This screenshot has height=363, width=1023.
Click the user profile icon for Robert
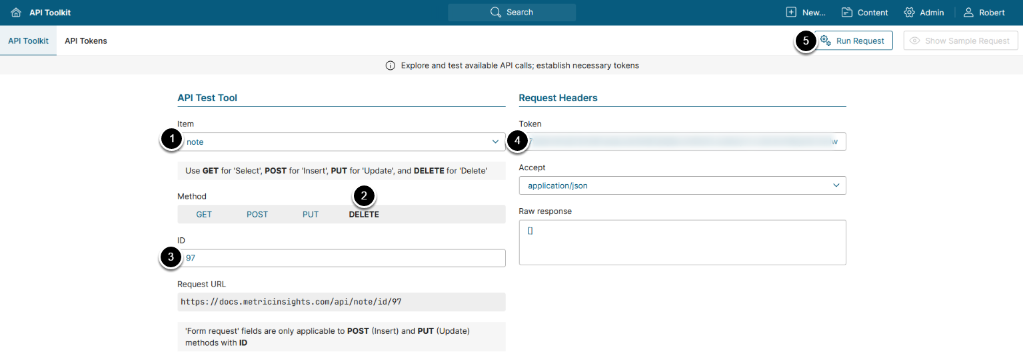[x=968, y=13]
